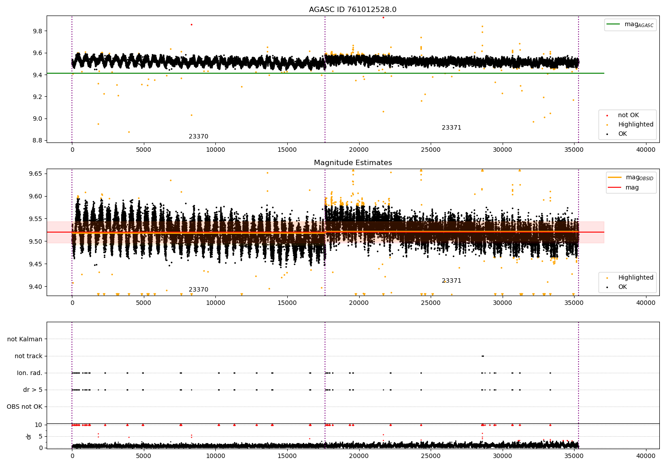Click the "35000" x-axis tick under the bottom plot
The height and width of the screenshot is (466, 666).
point(574,456)
